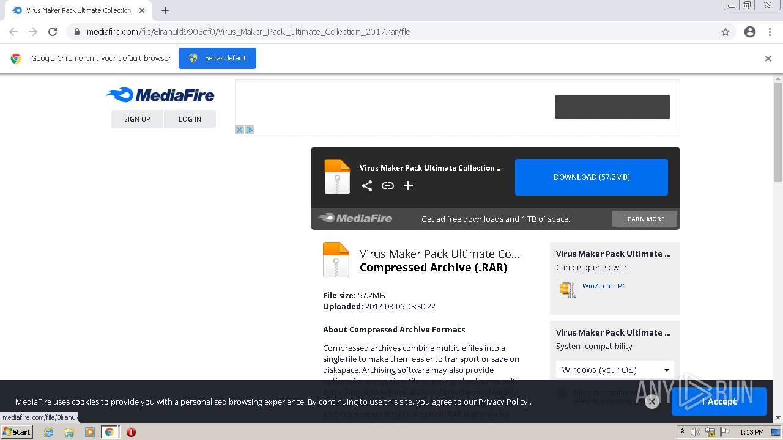The image size is (783, 440).
Task: Accept cookies with I Accept button
Action: 719,402
